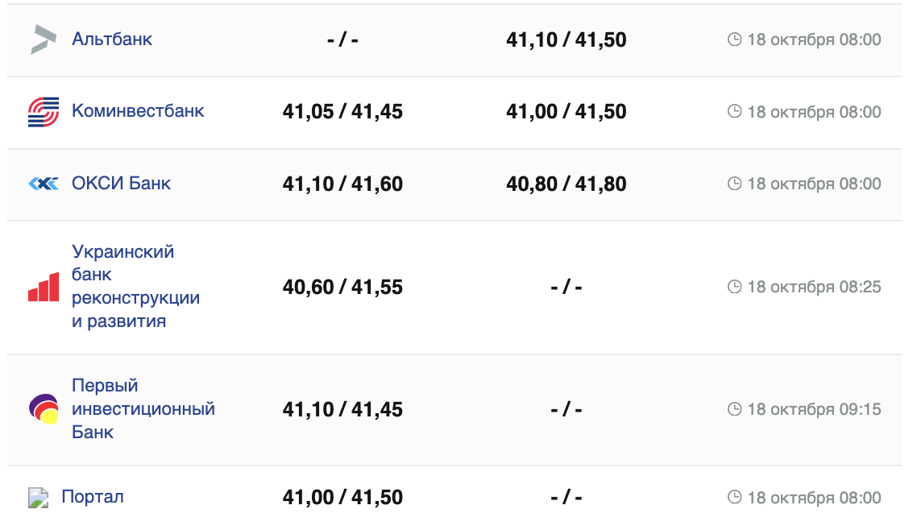Open the Альтбанк link

point(112,39)
